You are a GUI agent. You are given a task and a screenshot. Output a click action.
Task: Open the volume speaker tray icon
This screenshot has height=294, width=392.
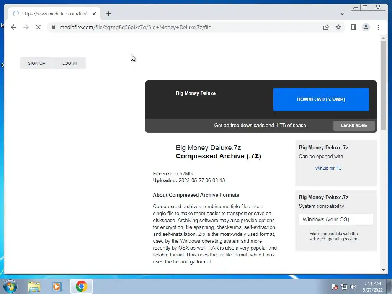(353, 287)
